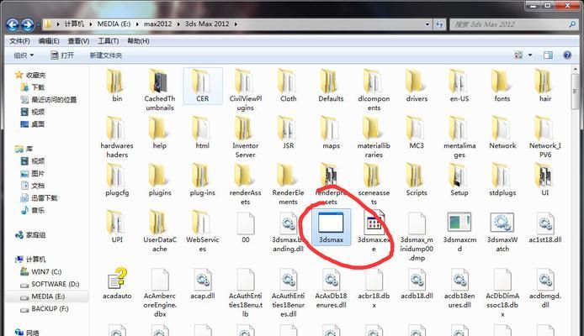
Task: Open the 查看(V) menu
Action: (x=78, y=41)
